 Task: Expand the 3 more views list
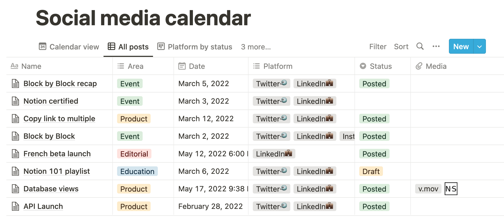(x=256, y=47)
